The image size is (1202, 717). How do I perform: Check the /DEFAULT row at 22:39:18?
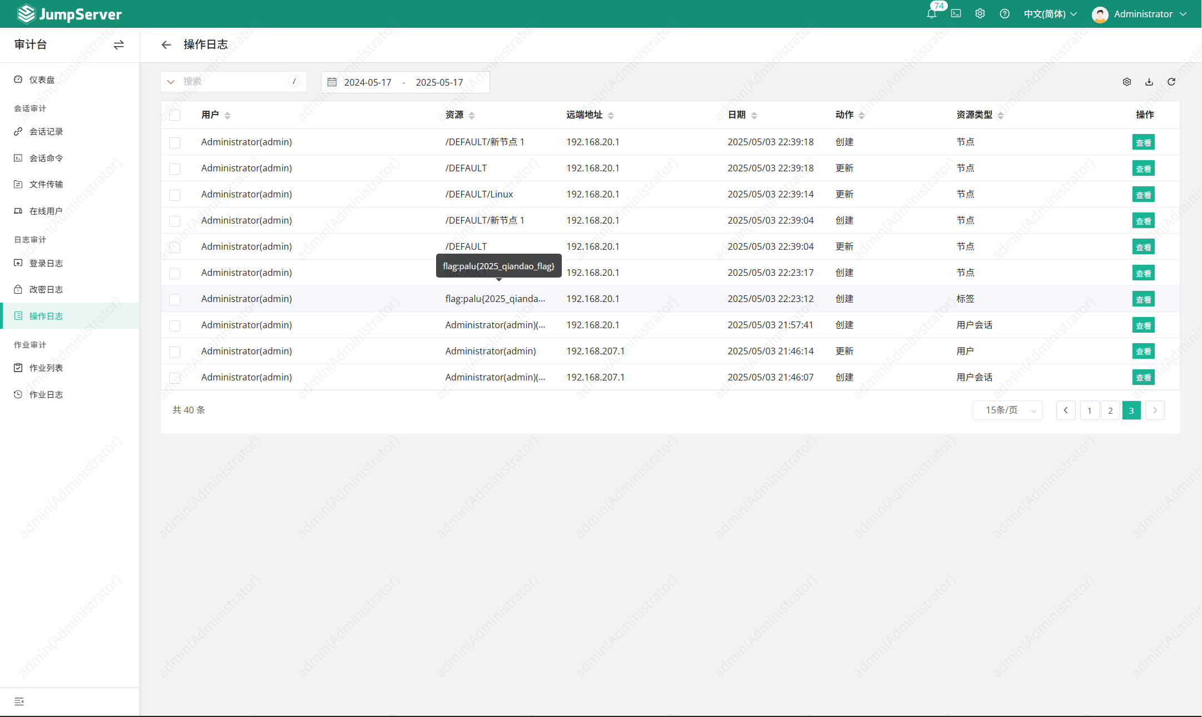(175, 169)
